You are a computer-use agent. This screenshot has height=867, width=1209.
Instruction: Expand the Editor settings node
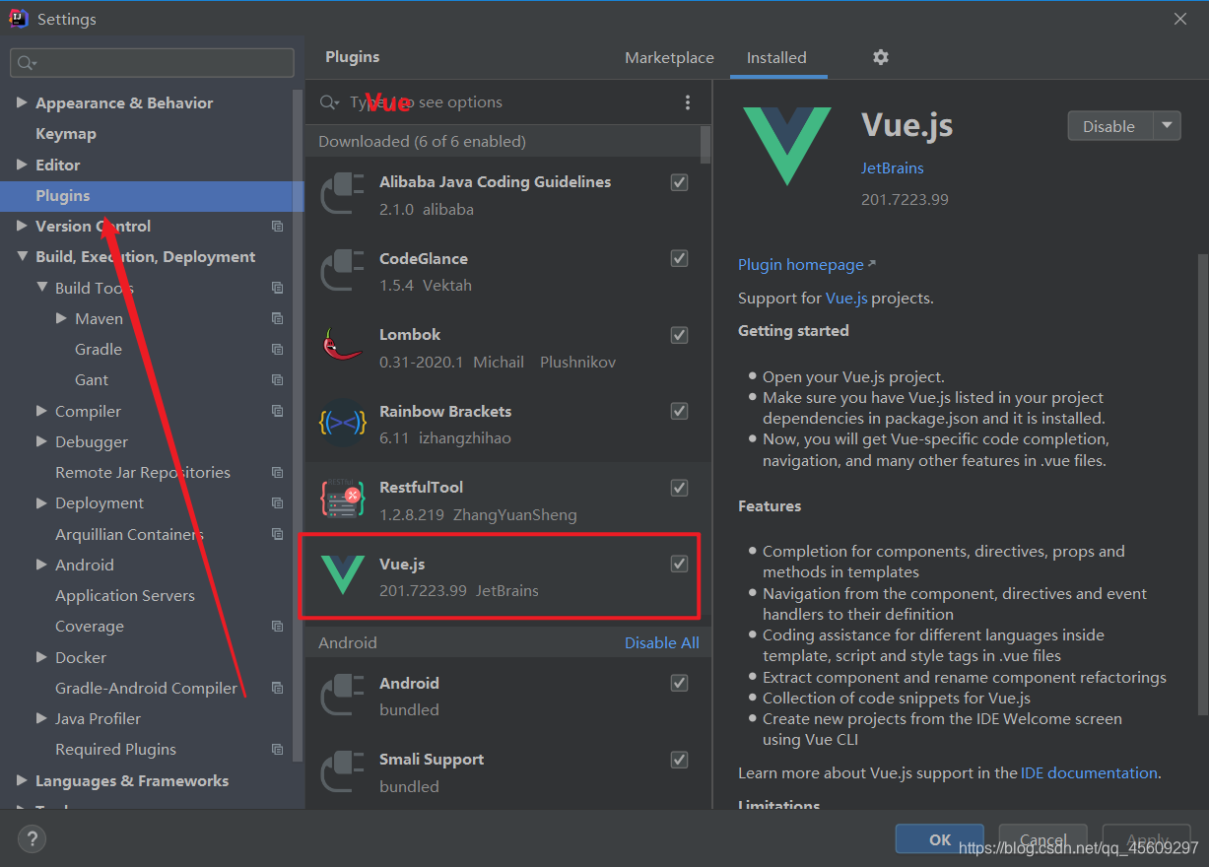[22, 165]
